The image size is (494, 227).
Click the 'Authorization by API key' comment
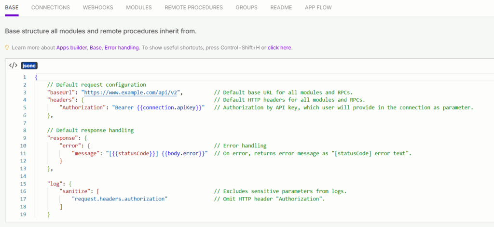coord(343,107)
